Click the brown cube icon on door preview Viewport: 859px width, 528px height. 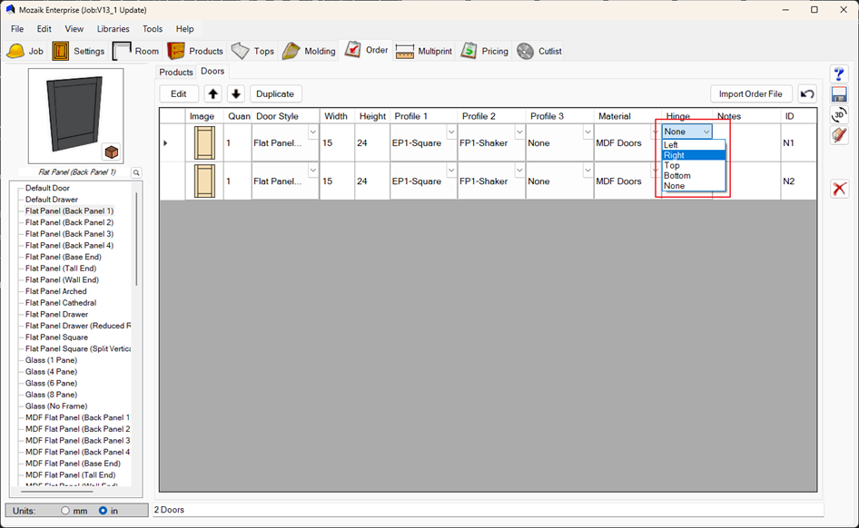[111, 152]
